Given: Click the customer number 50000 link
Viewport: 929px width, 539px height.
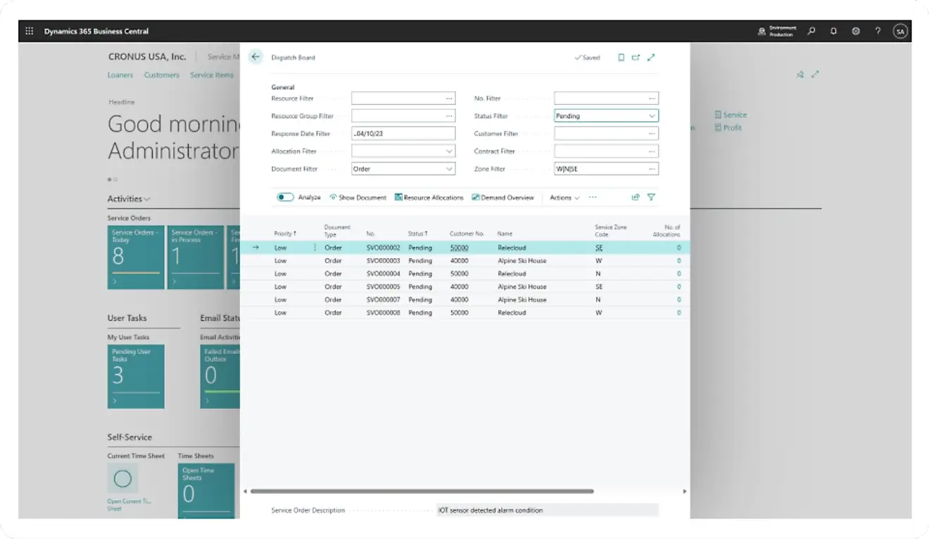Looking at the screenshot, I should coord(460,248).
